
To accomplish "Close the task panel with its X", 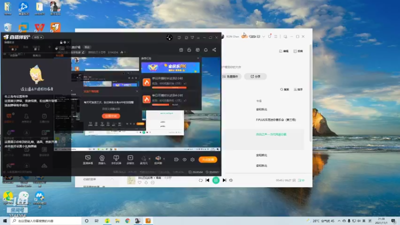I will (x=198, y=58).
